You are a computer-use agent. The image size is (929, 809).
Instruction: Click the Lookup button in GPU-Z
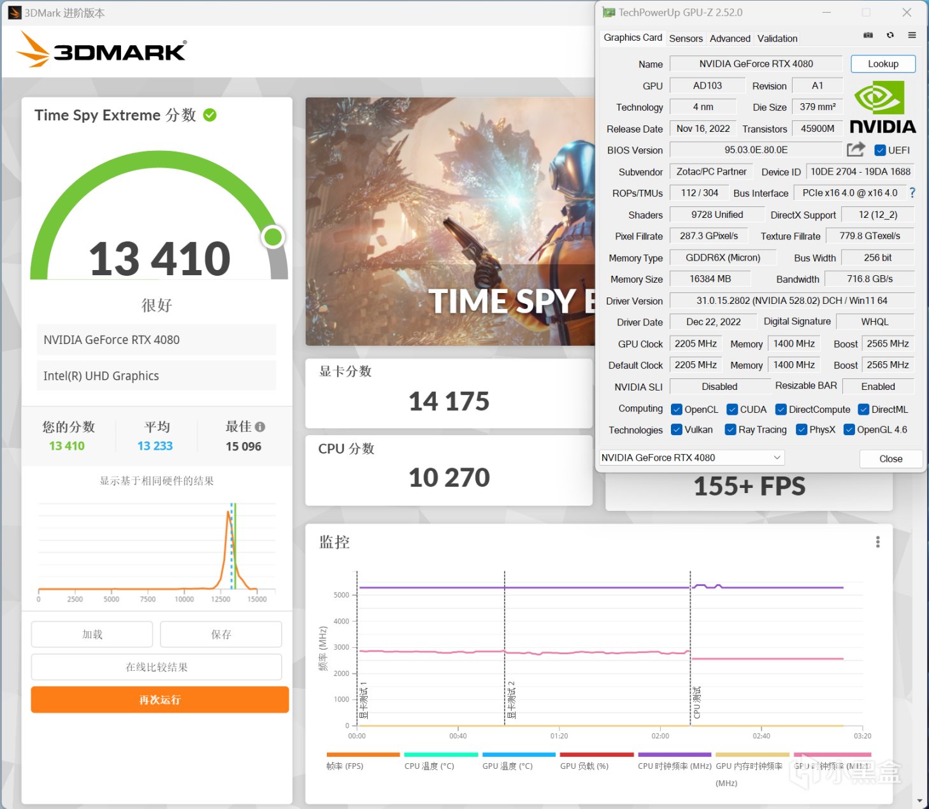coord(883,64)
